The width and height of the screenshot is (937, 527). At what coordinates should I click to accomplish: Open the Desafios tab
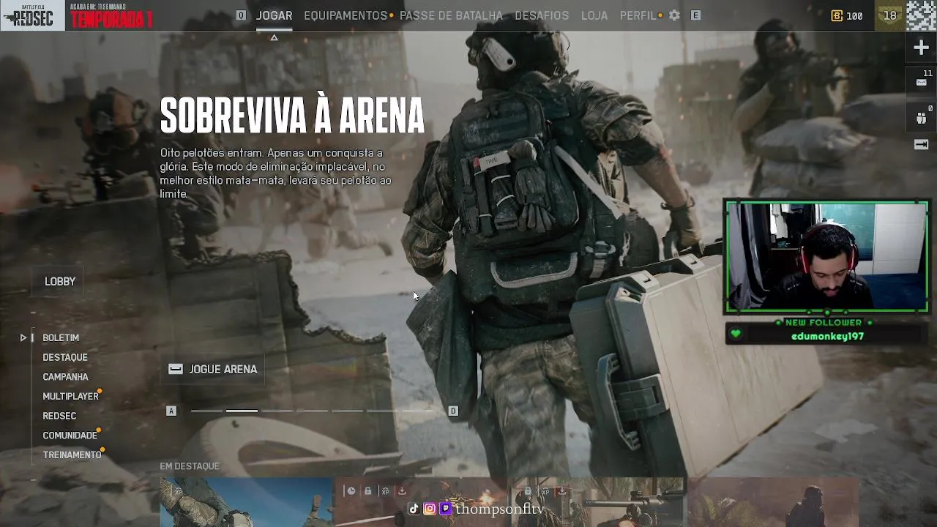[x=542, y=15]
